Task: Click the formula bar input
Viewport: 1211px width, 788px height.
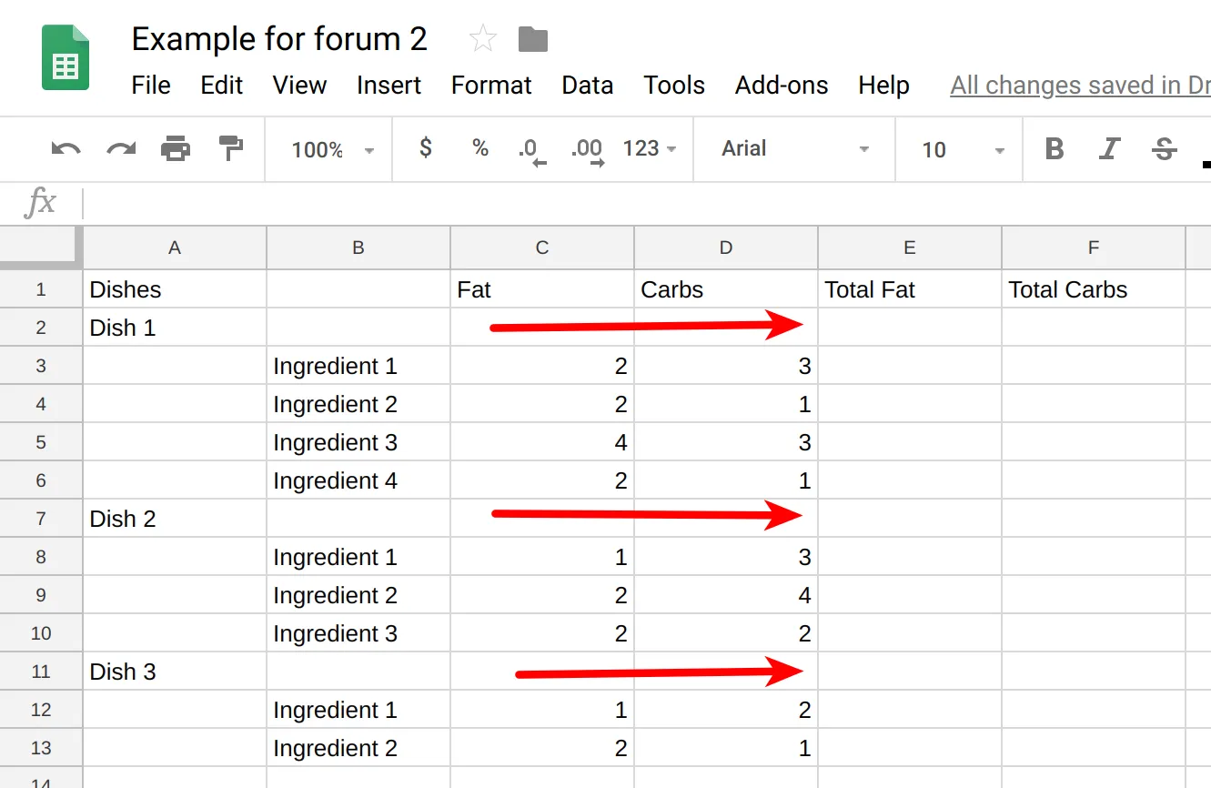Action: coord(637,203)
